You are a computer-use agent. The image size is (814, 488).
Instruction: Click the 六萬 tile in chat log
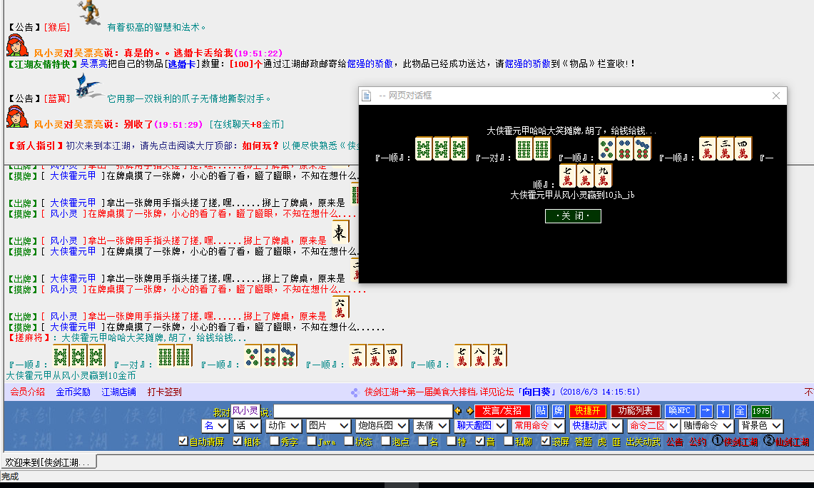point(340,307)
